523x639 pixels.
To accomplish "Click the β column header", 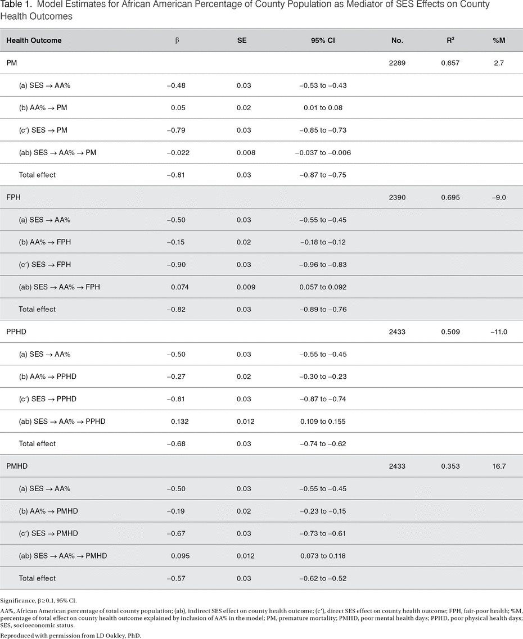I will [x=177, y=40].
